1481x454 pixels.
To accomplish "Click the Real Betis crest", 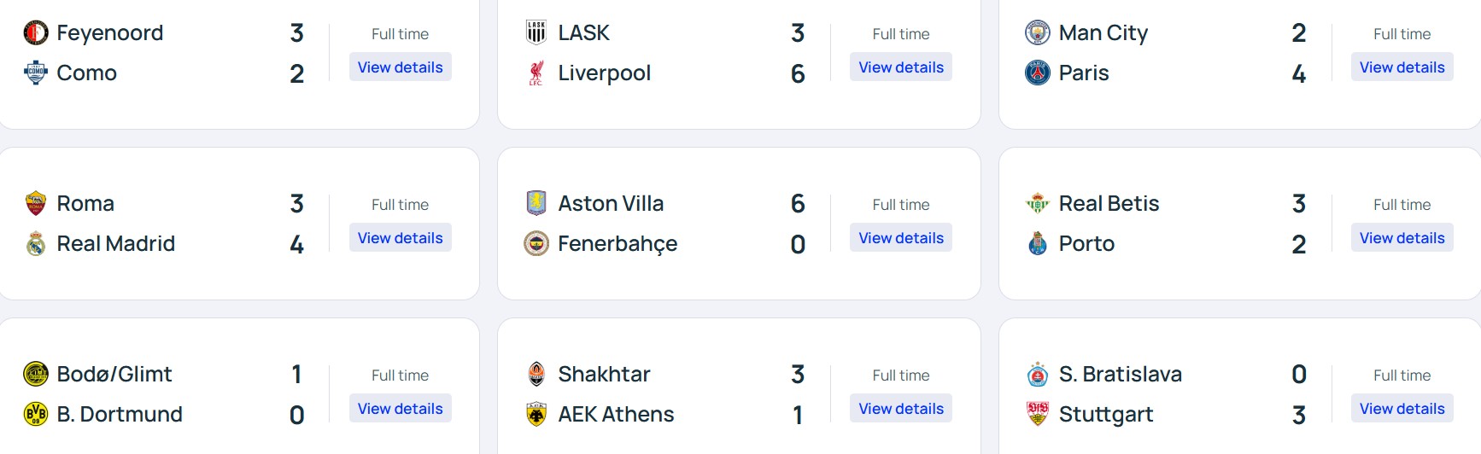I will tap(1037, 203).
